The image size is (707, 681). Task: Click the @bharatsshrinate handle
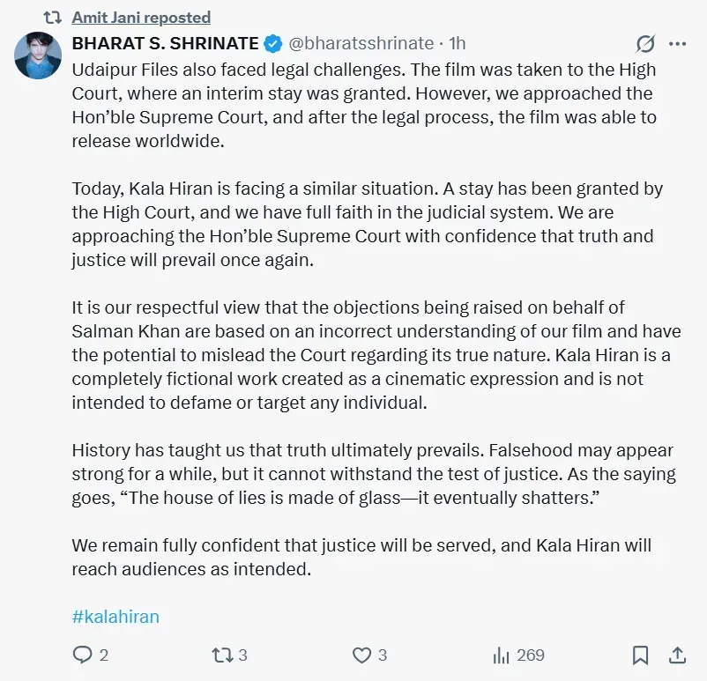(x=361, y=43)
